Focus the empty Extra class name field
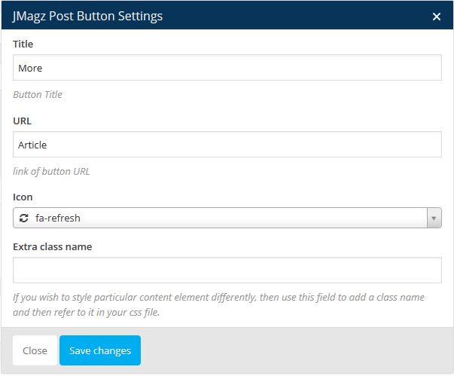 (227, 270)
